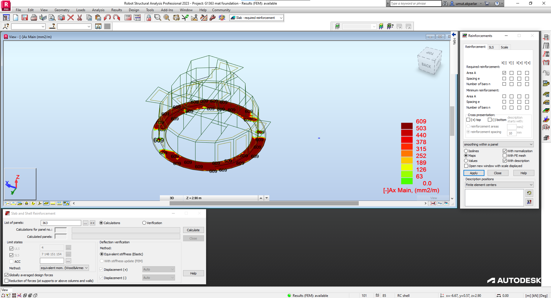Select the Isolines radio button

(x=466, y=151)
